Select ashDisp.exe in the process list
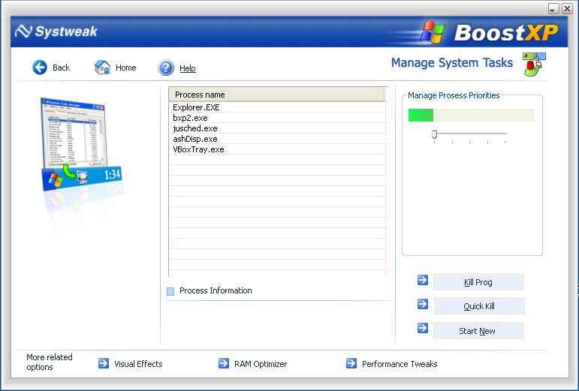This screenshot has width=579, height=391. pos(277,139)
